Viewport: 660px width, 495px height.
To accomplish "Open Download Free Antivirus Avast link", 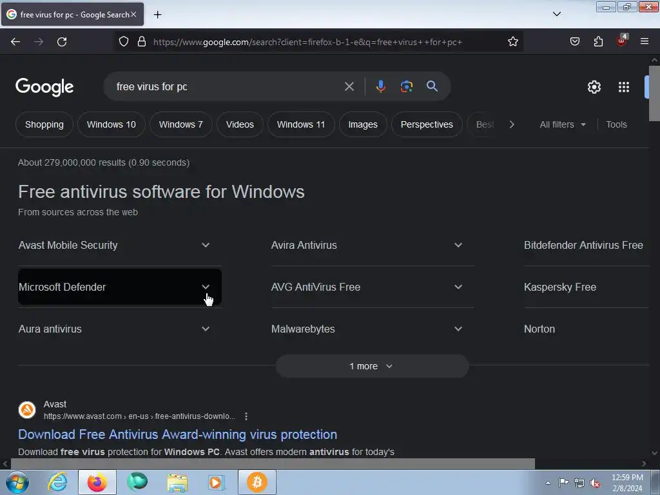I will (178, 434).
